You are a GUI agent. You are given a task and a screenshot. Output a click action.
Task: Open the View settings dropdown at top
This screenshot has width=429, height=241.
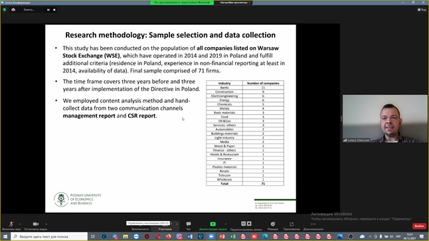click(235, 3)
